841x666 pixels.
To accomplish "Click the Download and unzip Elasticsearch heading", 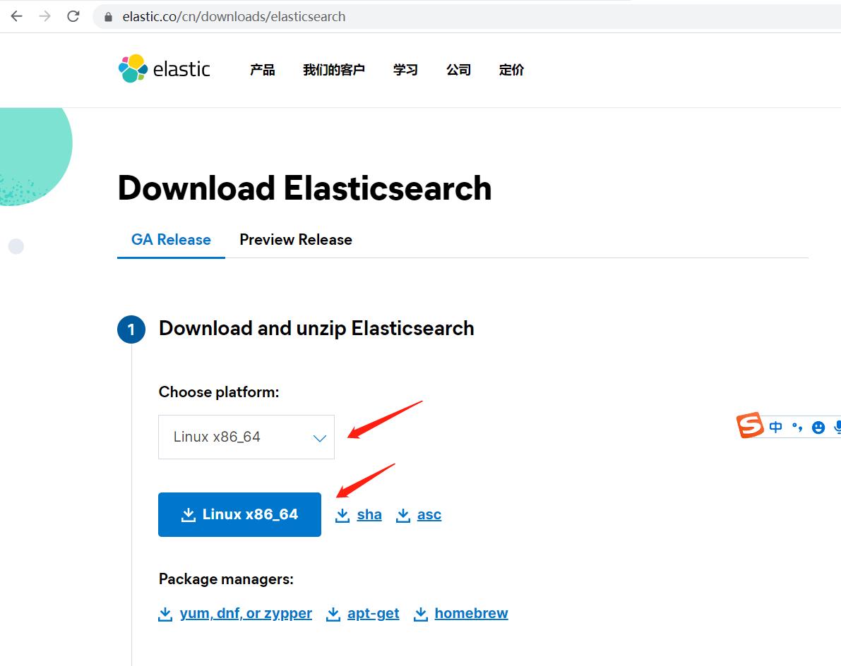I will click(316, 329).
